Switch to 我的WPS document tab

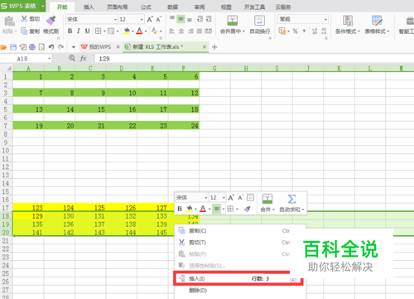click(x=96, y=47)
